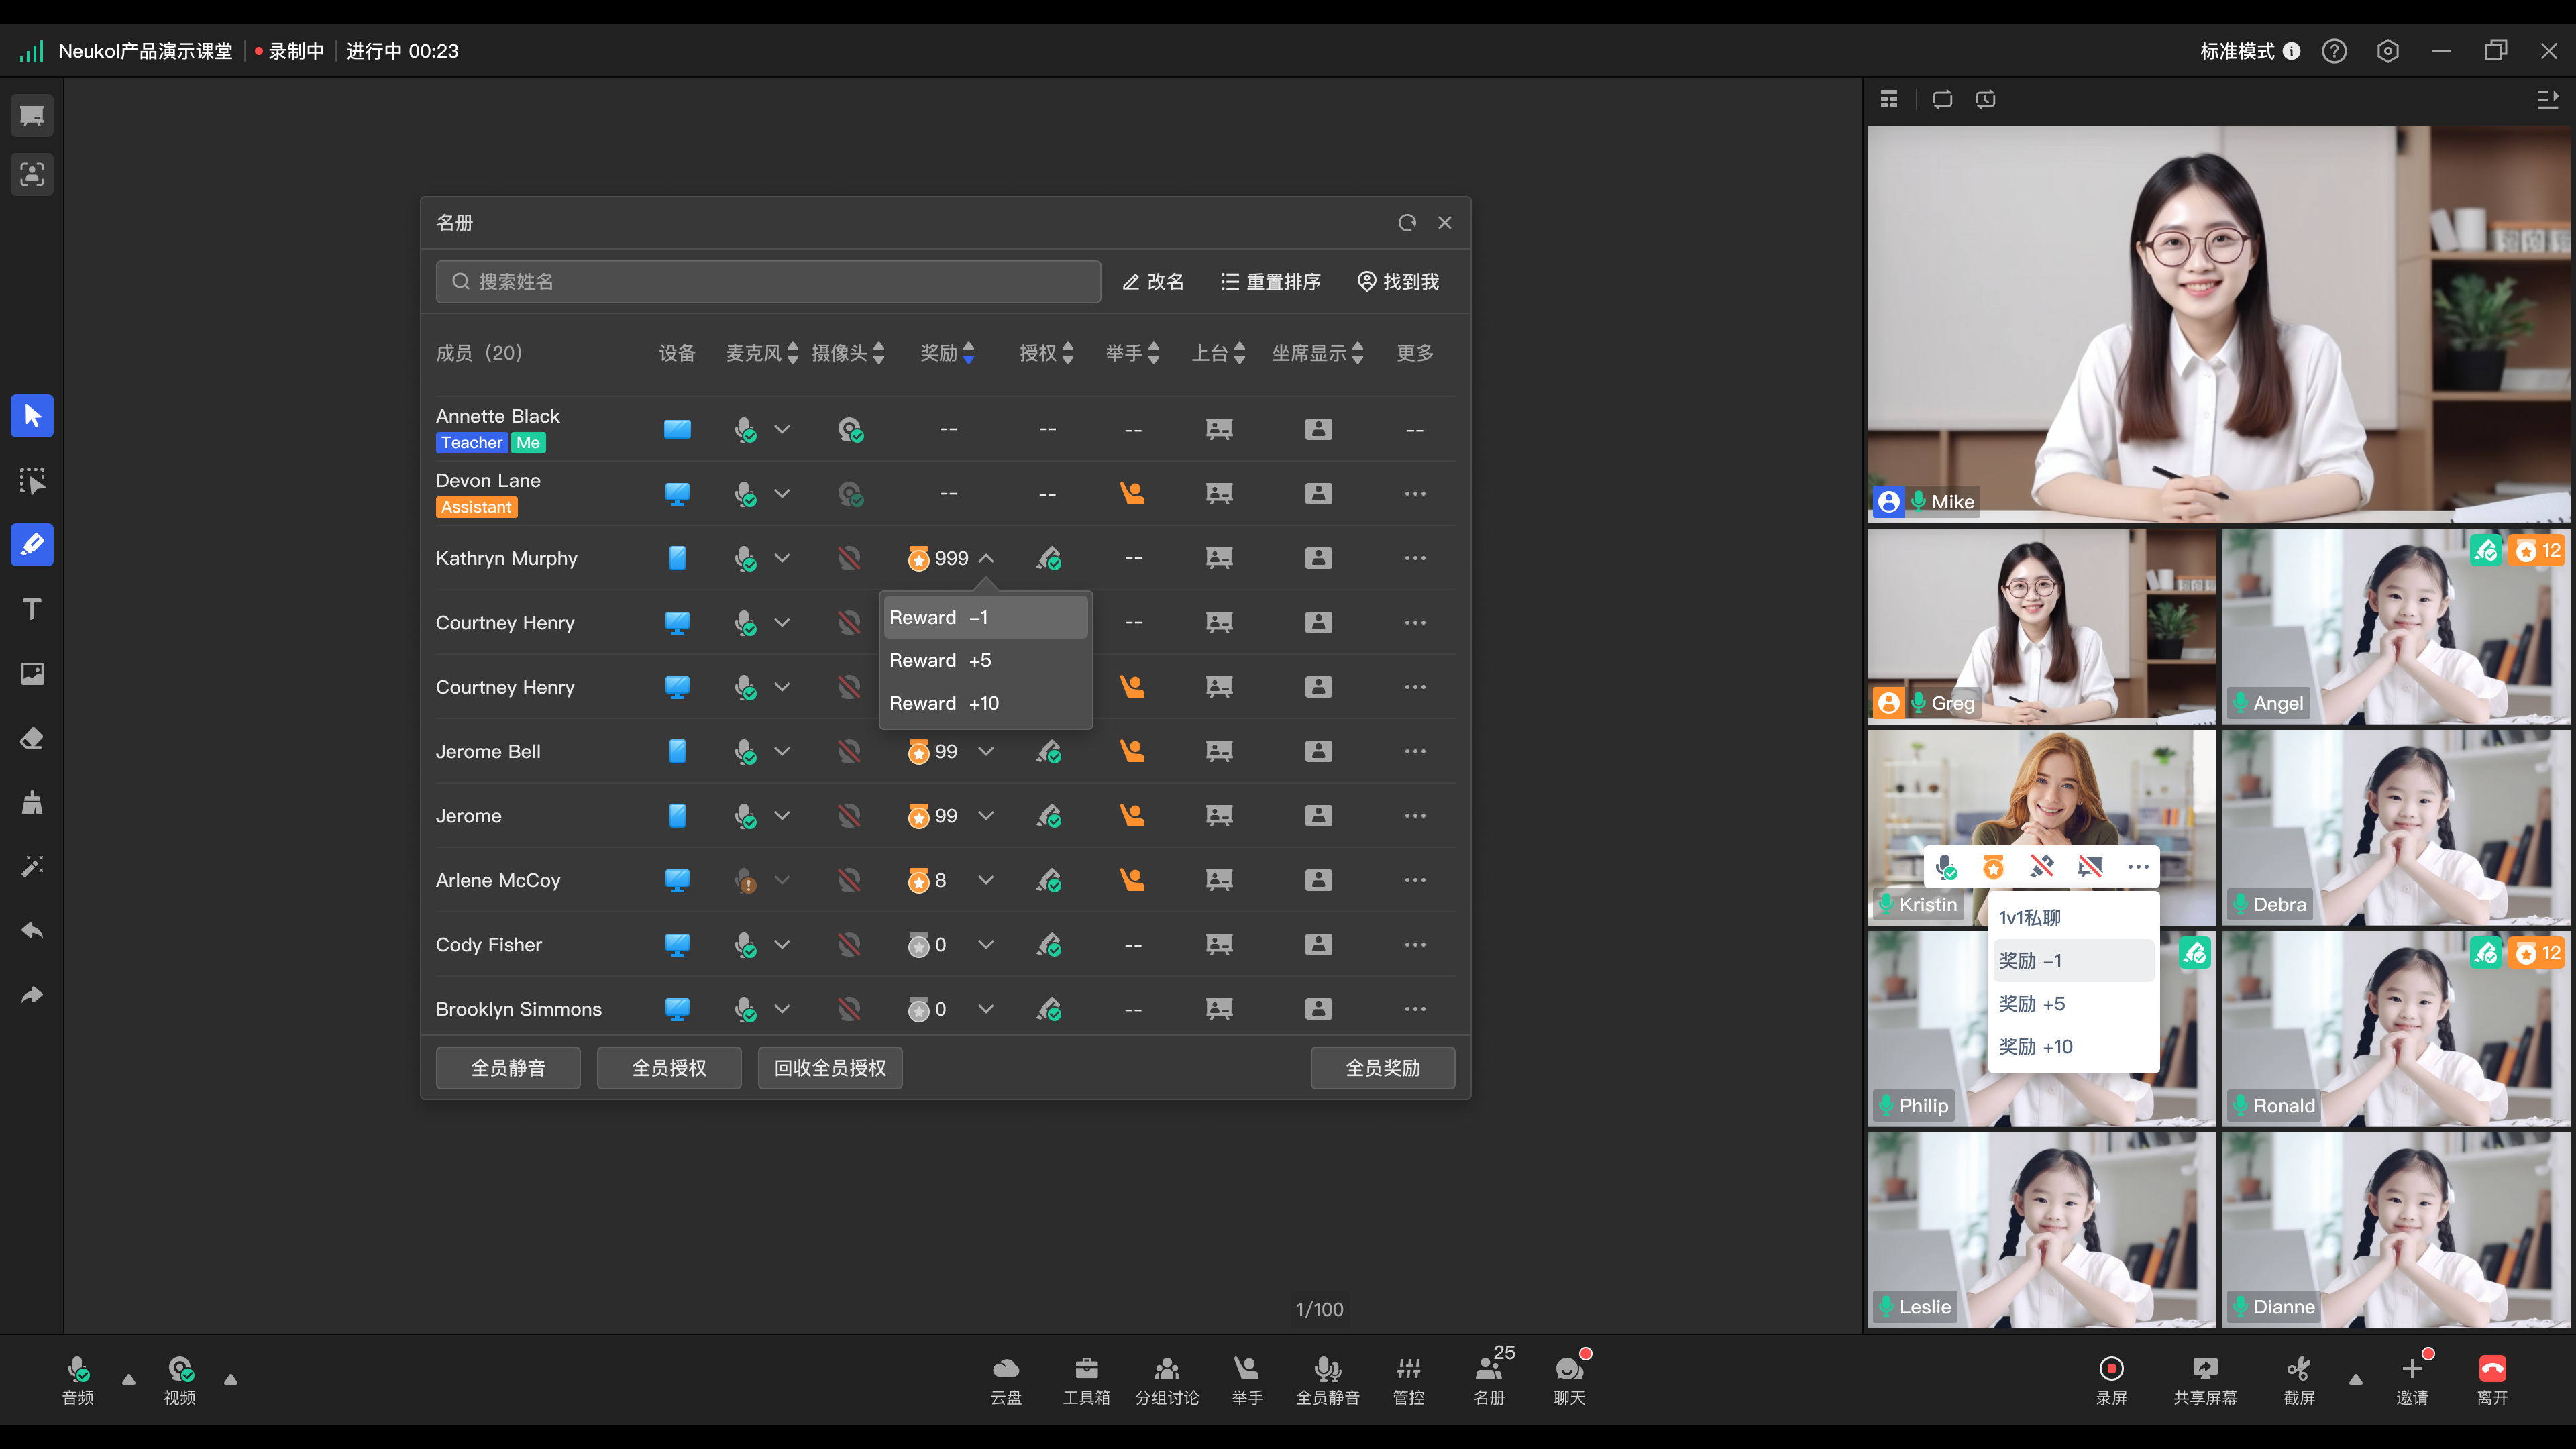This screenshot has height=1449, width=2576.
Task: Open Devon Lane's microphone dropdown chevron
Action: 782,494
